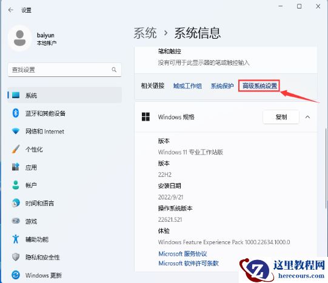Image resolution: width=328 pixels, height=283 pixels.
Task: Copy Windows 规格 with 复制 button
Action: pos(281,117)
